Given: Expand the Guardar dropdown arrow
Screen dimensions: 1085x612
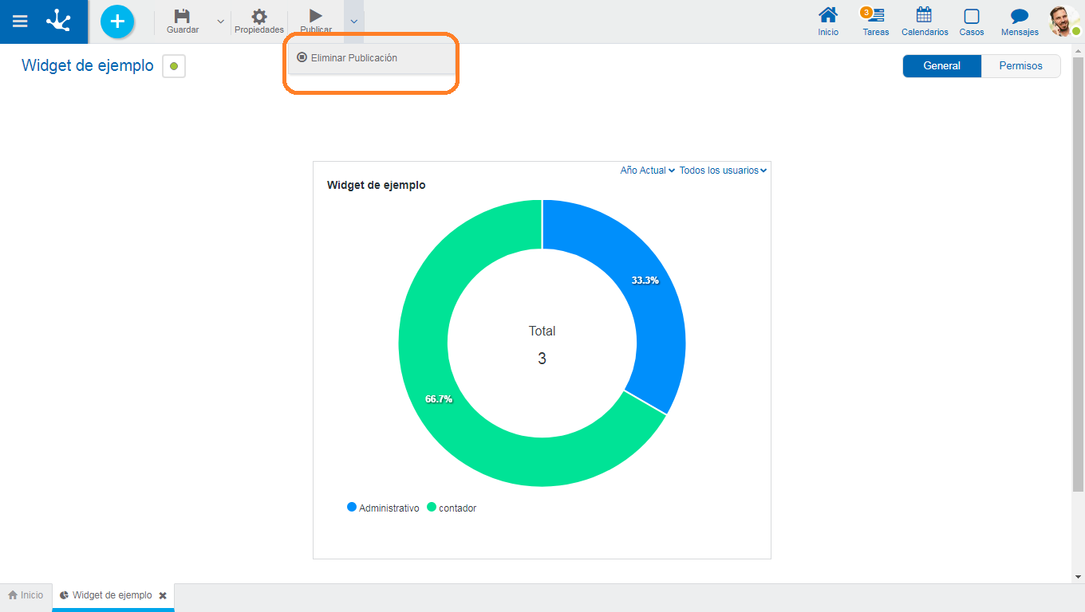Looking at the screenshot, I should point(221,22).
